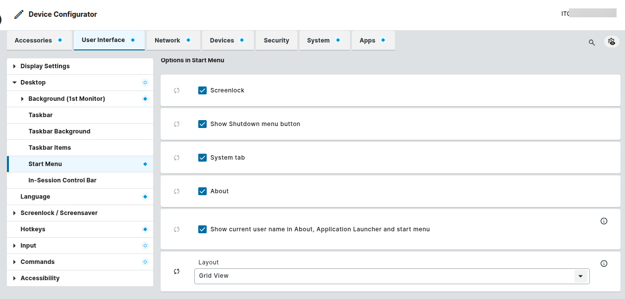Viewport: 625px width, 299px height.
Task: Open info icon for the Layout setting
Action: [x=604, y=263]
